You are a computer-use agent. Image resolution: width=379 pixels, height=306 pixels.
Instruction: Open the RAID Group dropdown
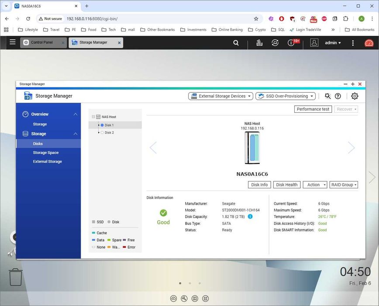coord(344,184)
